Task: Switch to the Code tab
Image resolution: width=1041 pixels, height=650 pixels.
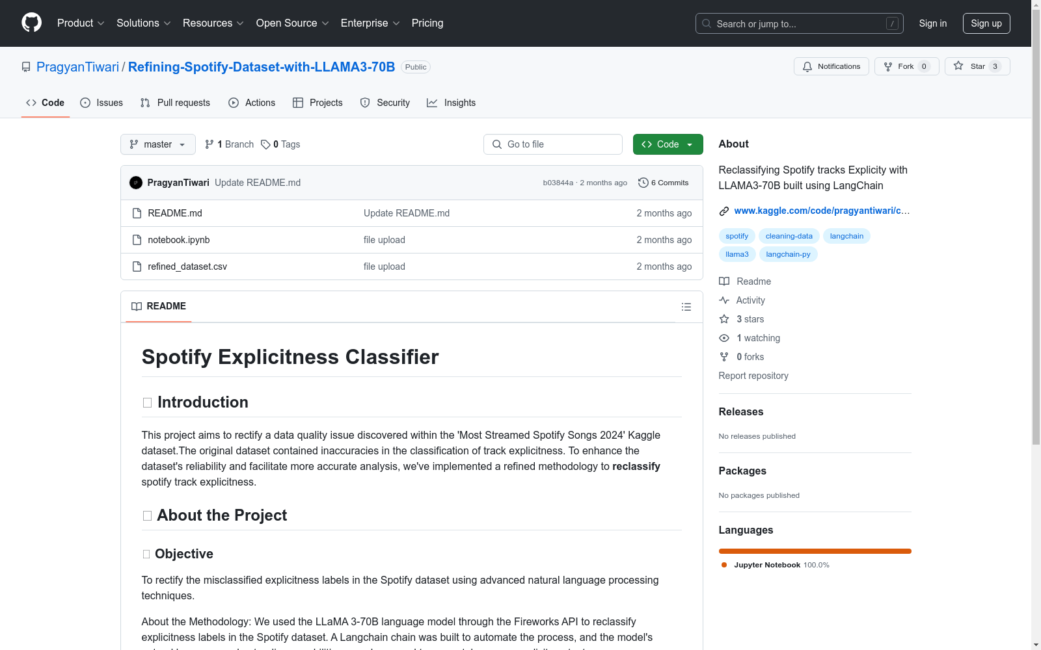Action: (46, 103)
